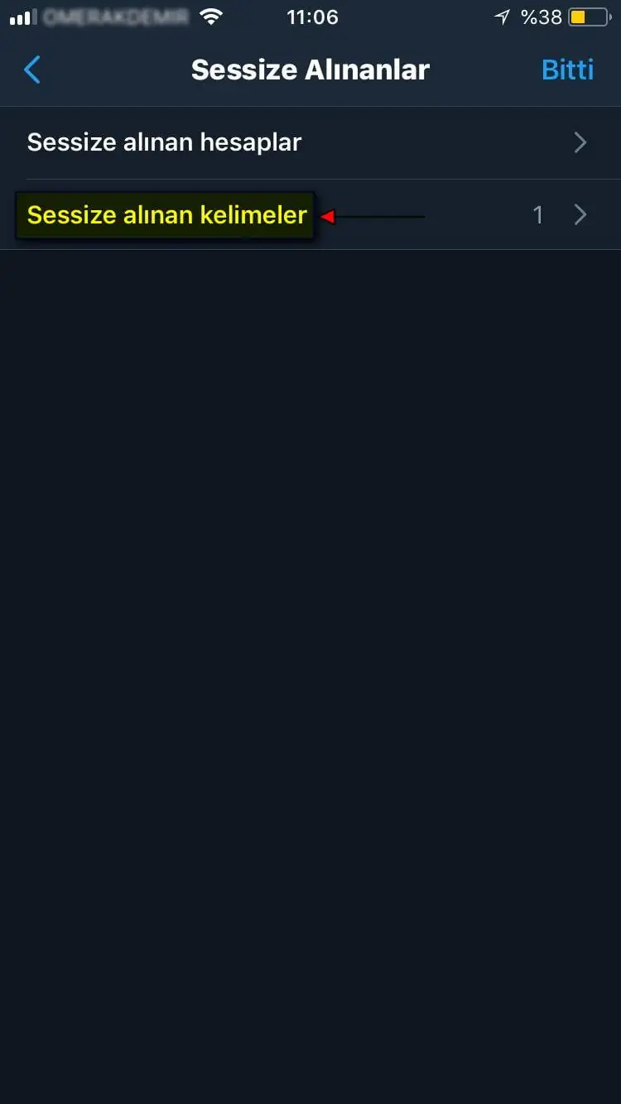Click the red arrowhead annotation
The height and width of the screenshot is (1104, 621).
point(327,217)
